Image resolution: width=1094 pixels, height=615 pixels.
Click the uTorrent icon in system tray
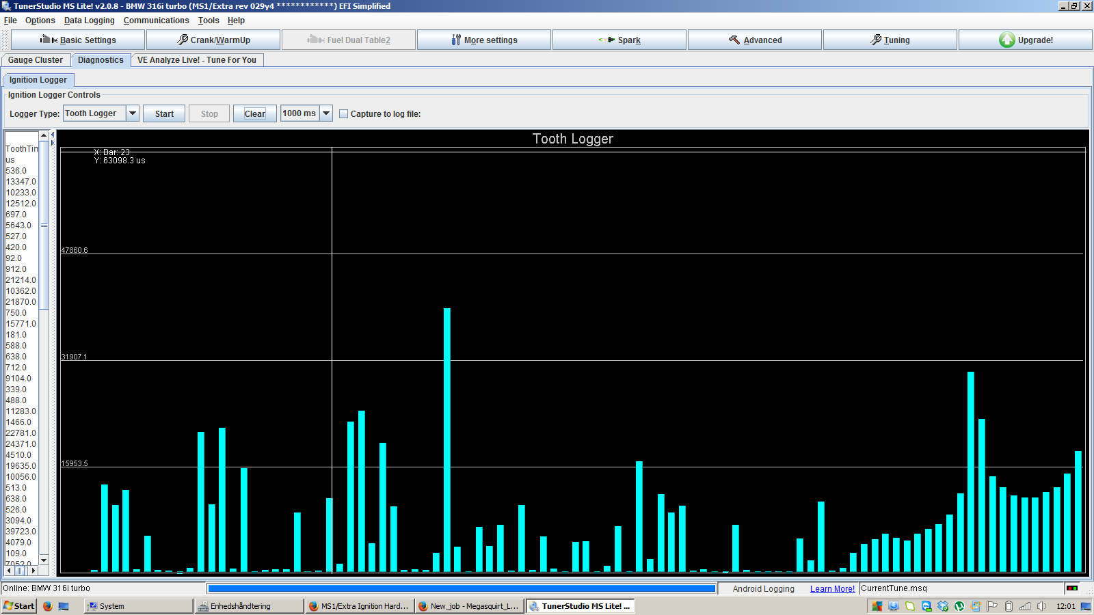point(959,606)
